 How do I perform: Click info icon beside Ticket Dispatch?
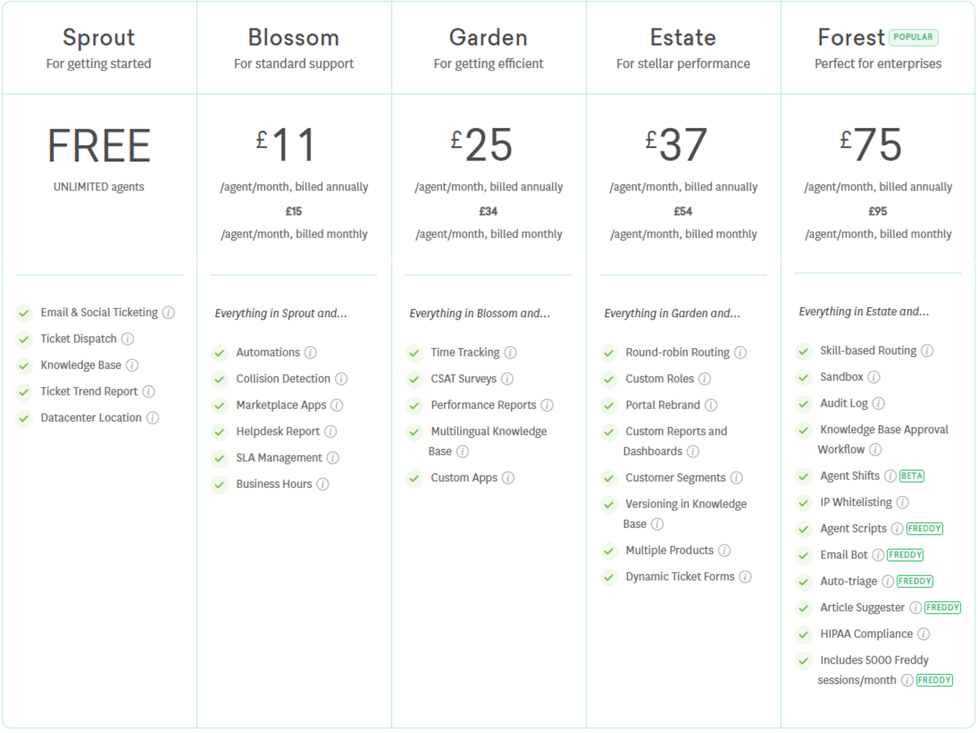128,339
